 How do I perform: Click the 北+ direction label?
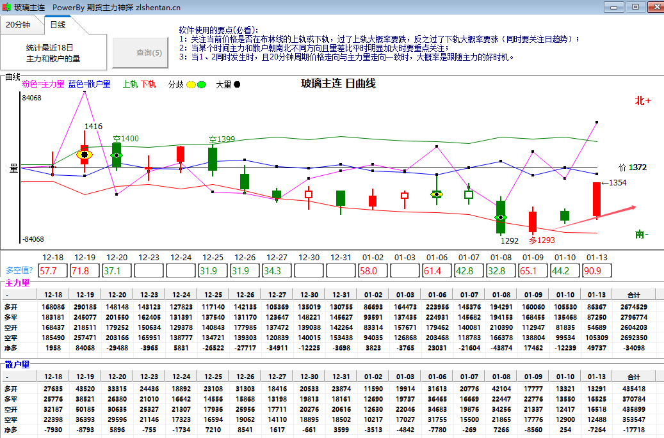click(x=643, y=100)
